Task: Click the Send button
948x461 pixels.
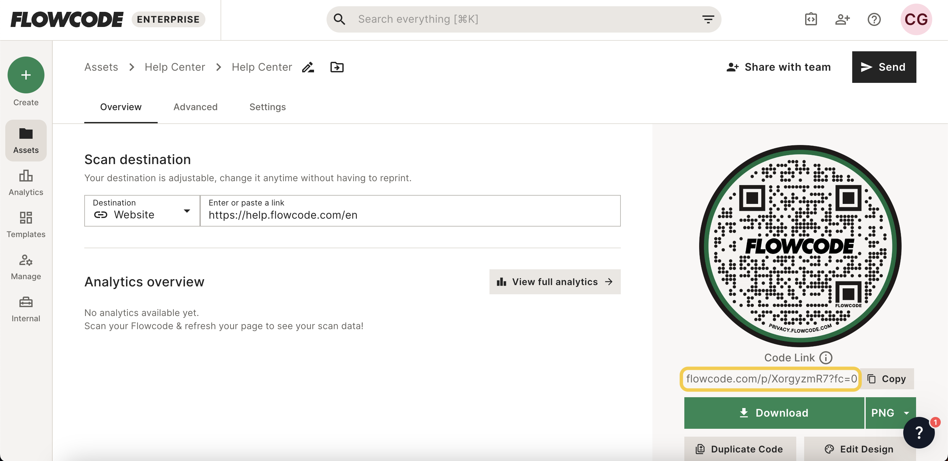Action: click(884, 67)
